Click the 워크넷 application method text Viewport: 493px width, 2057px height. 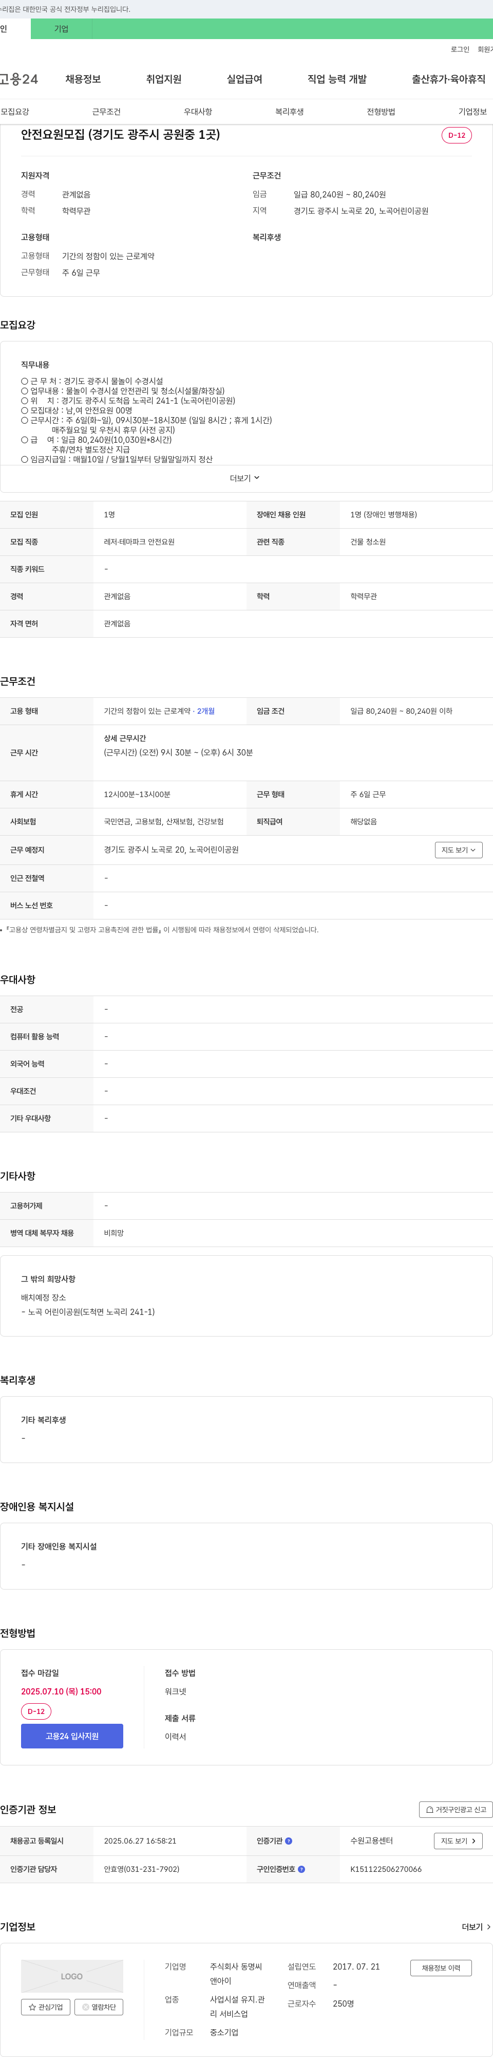click(176, 1691)
